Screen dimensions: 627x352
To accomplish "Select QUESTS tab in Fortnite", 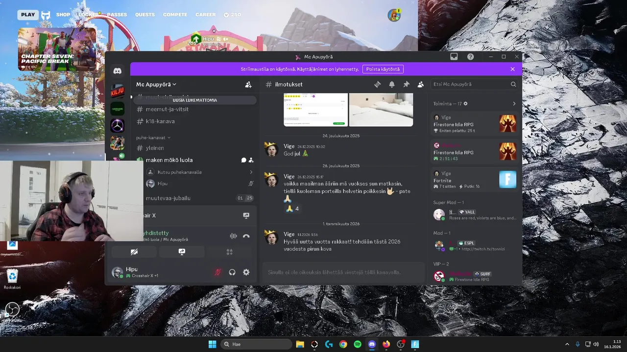I will pos(145,15).
